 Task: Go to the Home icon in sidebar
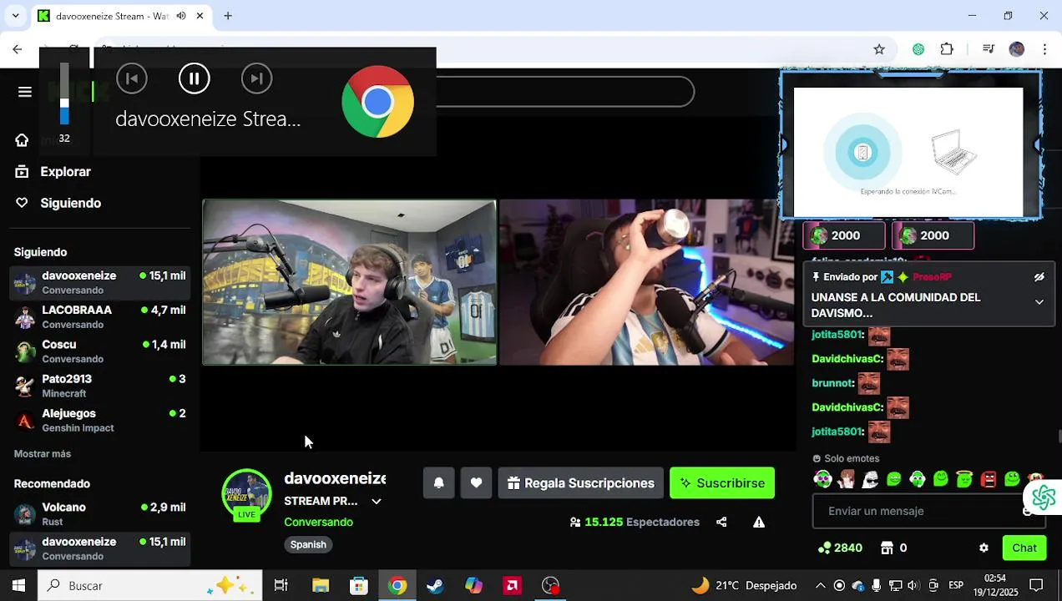pos(22,140)
